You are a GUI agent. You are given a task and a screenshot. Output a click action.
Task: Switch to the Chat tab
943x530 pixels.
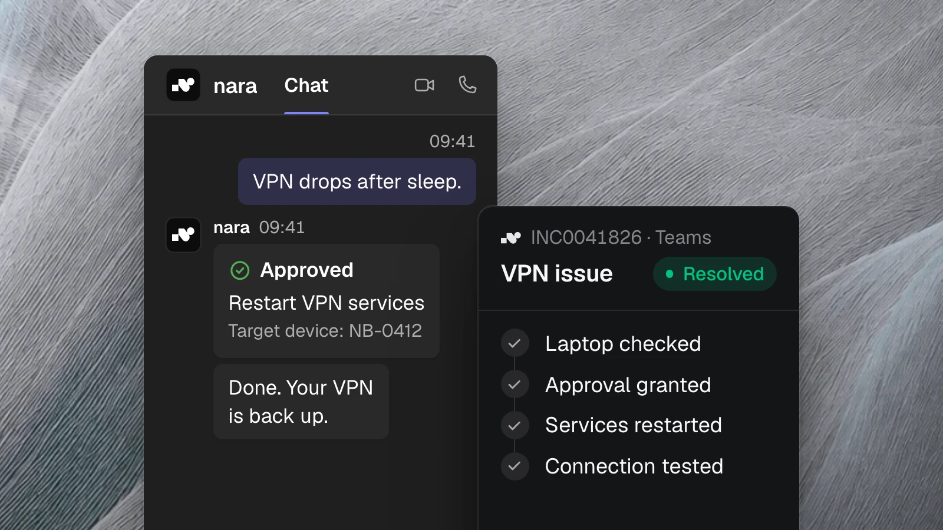point(306,85)
